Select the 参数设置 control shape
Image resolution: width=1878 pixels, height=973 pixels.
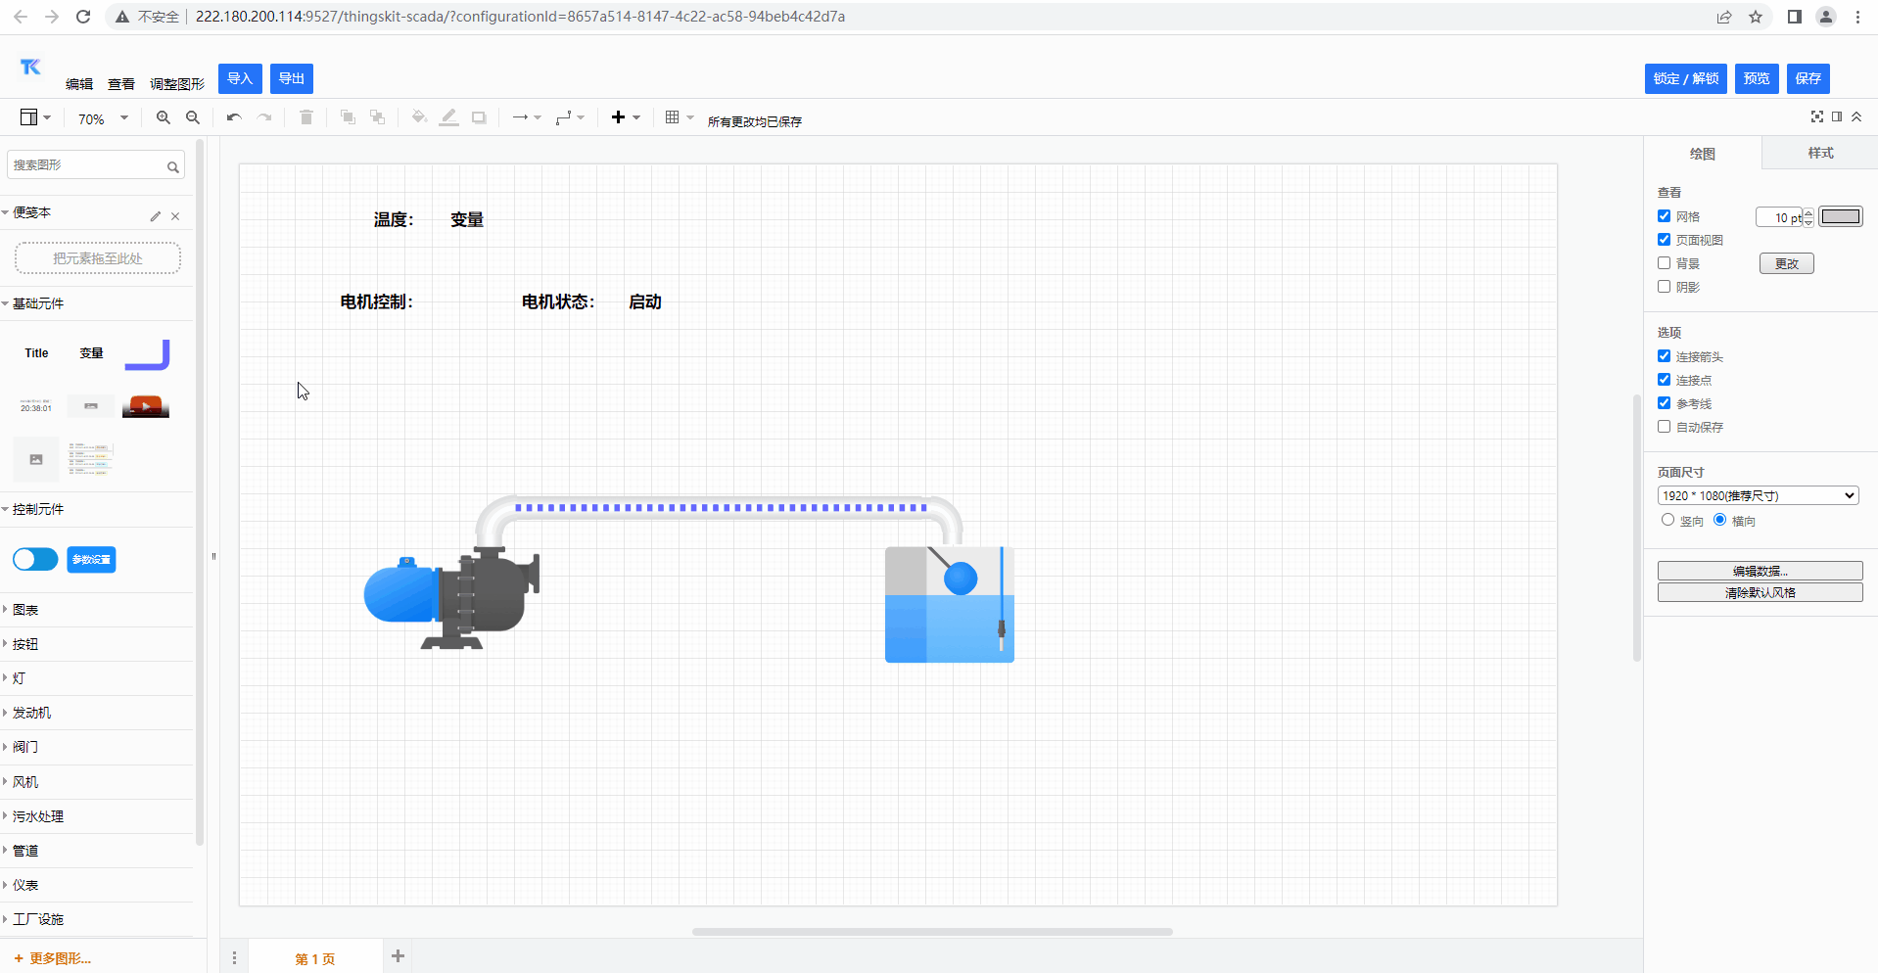(x=91, y=560)
